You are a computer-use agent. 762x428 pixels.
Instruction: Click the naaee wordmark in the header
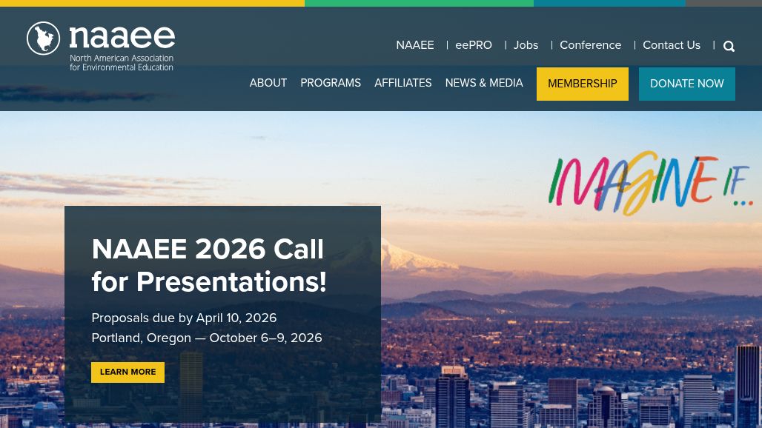(122, 37)
